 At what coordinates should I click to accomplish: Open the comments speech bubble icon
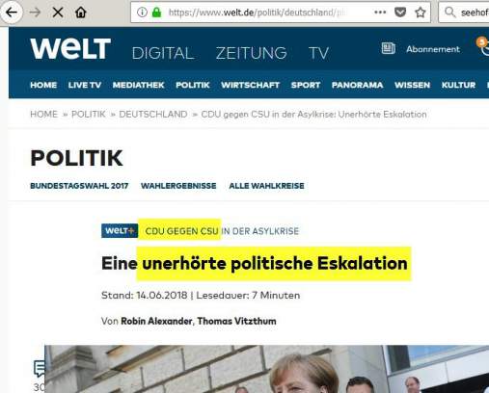tap(40, 369)
